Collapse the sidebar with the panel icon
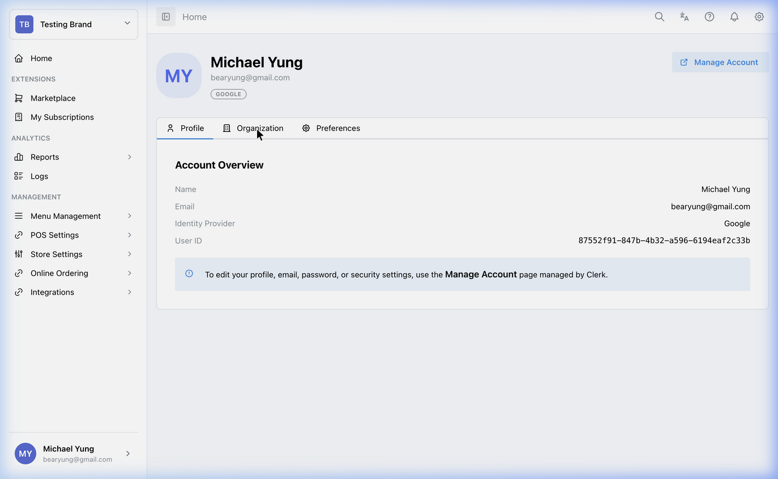This screenshot has width=778, height=479. (165, 16)
